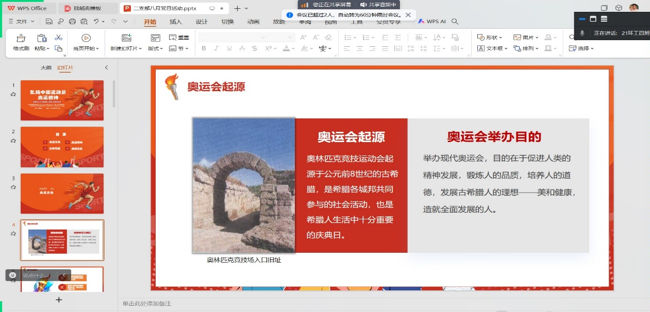Click the Cut scissors icon
This screenshot has width=650, height=312.
[58, 38]
